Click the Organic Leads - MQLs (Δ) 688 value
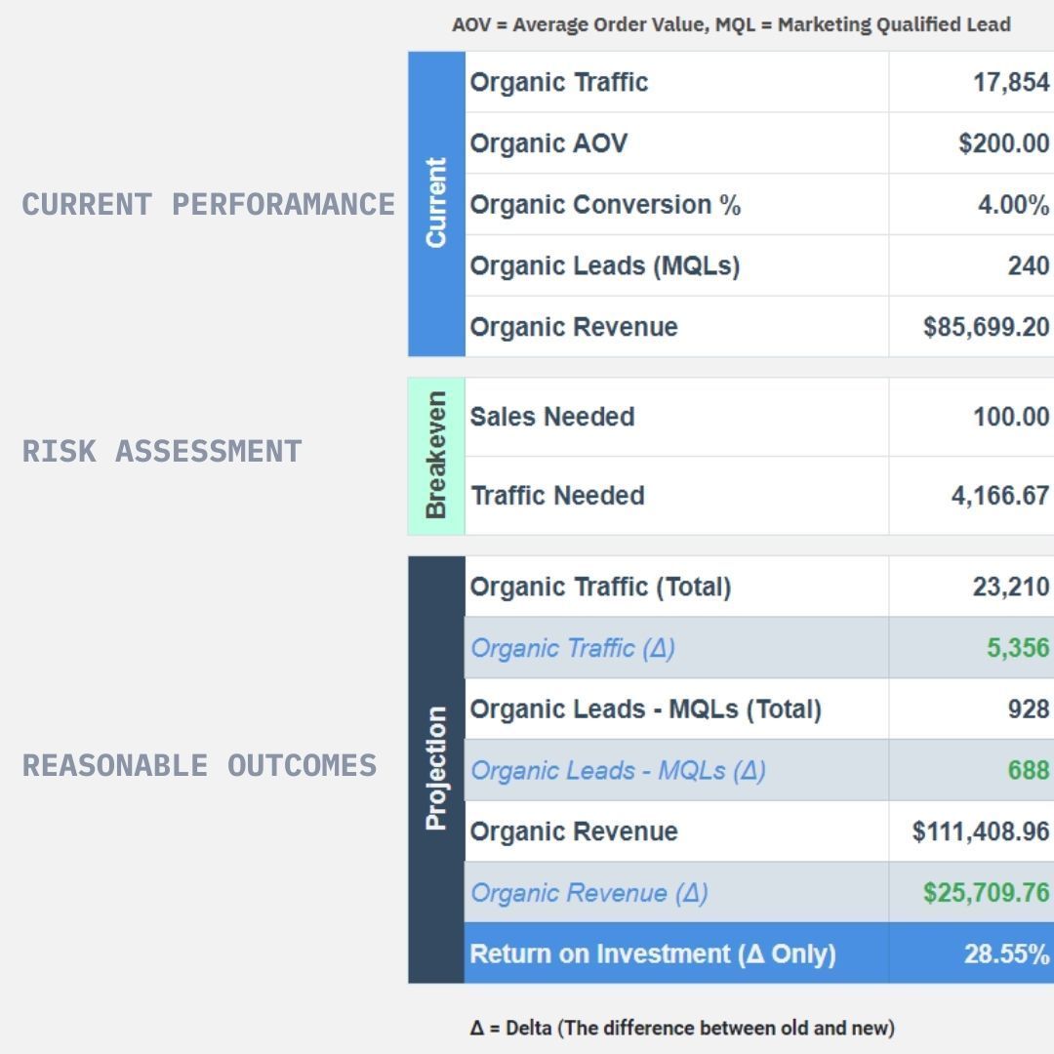Screen dimensions: 1054x1054 pyautogui.click(x=1029, y=770)
